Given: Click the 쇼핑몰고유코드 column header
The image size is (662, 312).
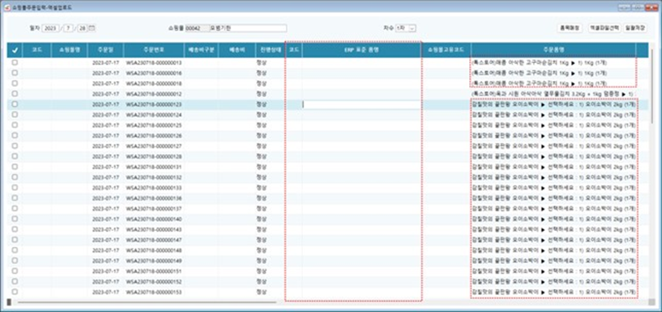Looking at the screenshot, I should tap(446, 50).
